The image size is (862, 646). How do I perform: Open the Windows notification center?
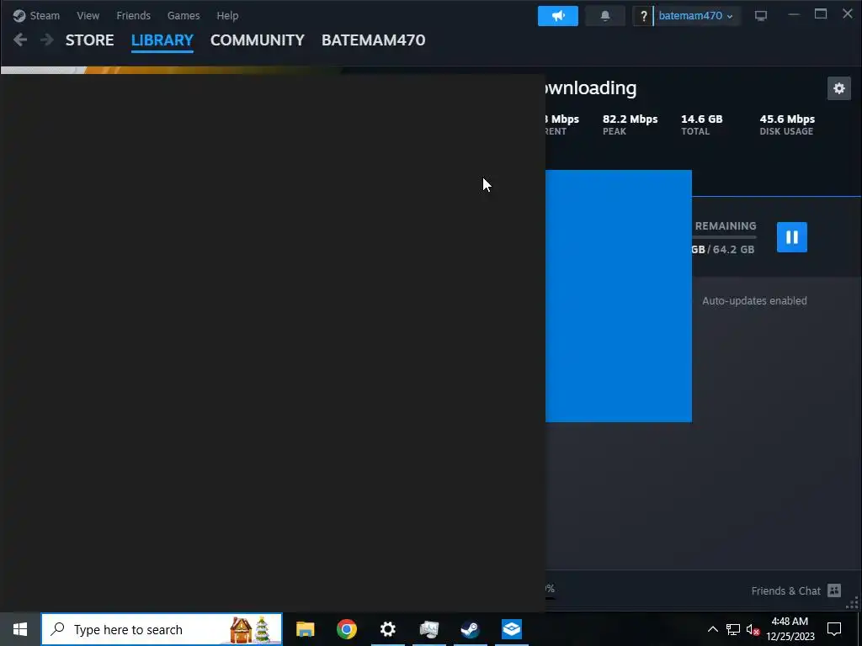click(834, 629)
